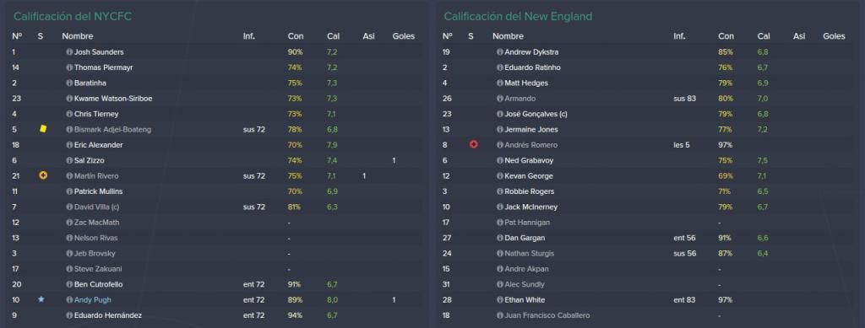Click the info icon beside Jermaine Jones
865x328 pixels.
tap(500, 129)
